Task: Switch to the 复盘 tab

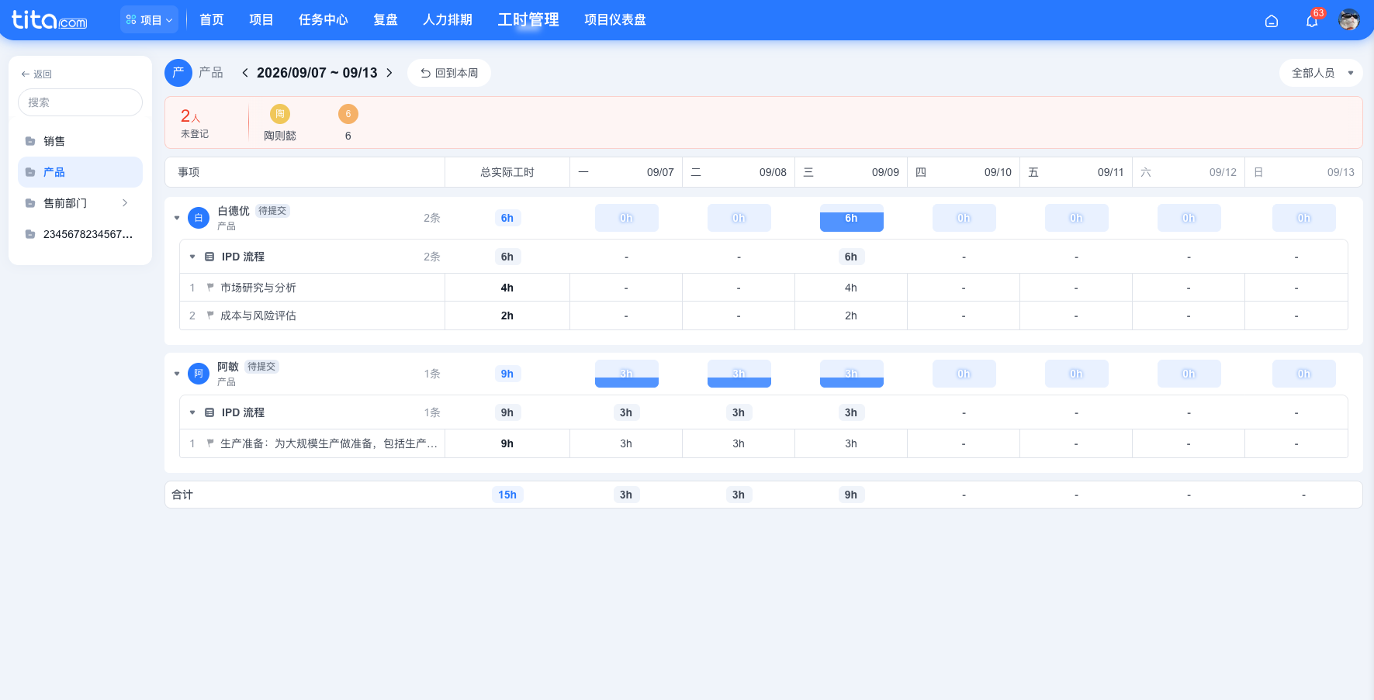Action: pos(386,19)
